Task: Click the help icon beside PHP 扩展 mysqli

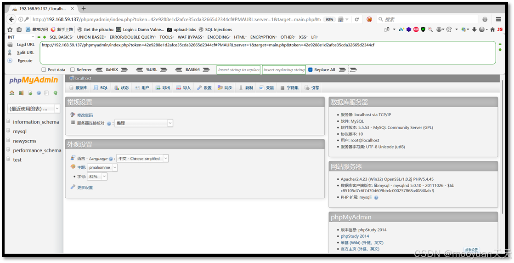Action: 376,198
